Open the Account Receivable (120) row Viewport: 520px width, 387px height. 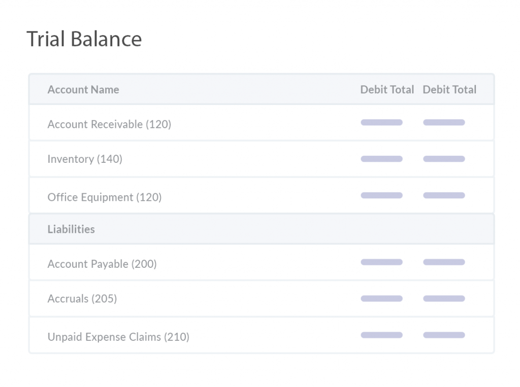[x=262, y=123]
